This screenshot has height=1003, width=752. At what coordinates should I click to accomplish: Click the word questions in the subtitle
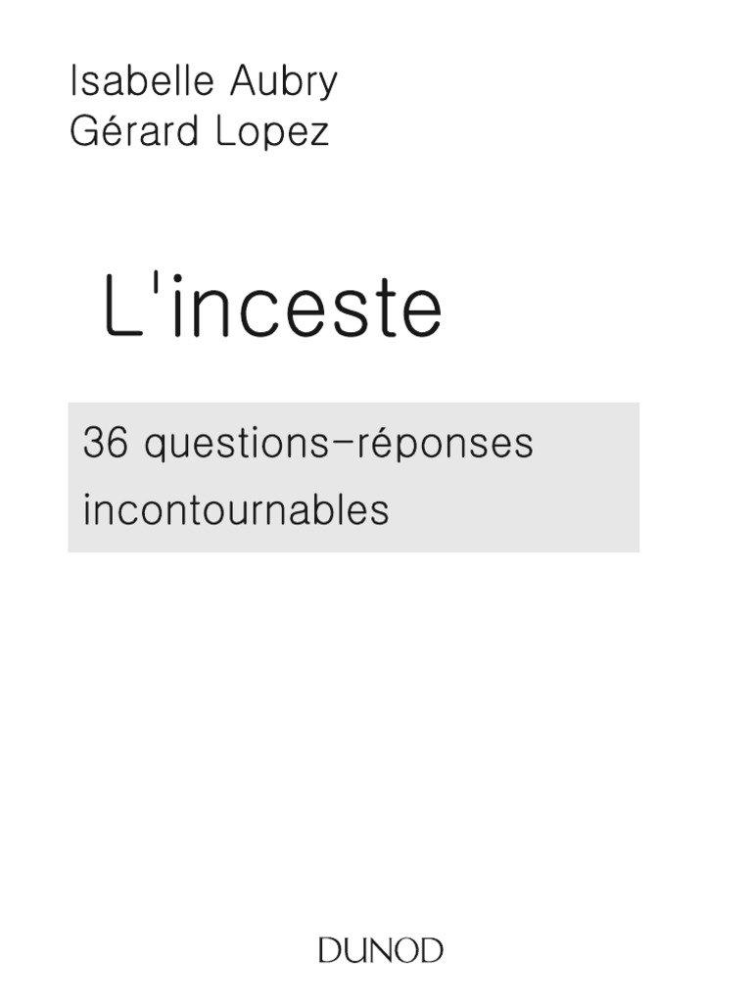pyautogui.click(x=223, y=446)
